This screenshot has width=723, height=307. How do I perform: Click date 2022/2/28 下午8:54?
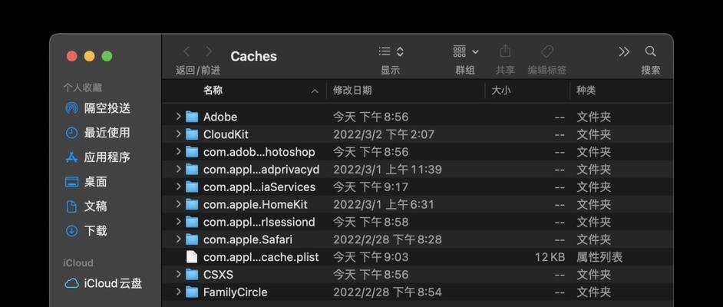pyautogui.click(x=388, y=292)
